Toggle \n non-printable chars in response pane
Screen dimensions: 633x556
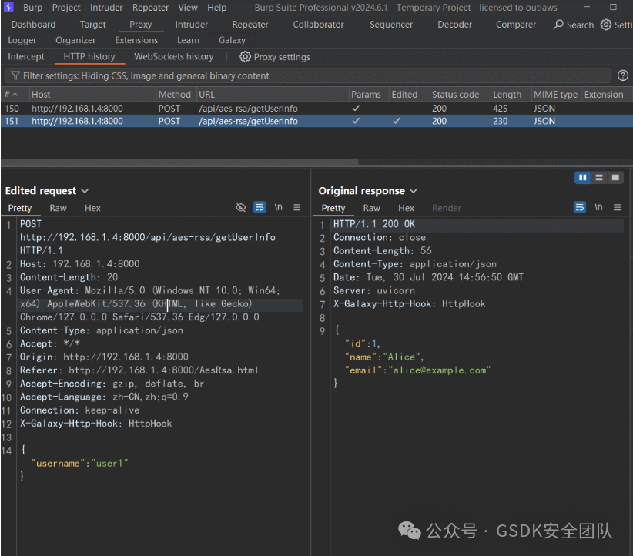pyautogui.click(x=598, y=207)
